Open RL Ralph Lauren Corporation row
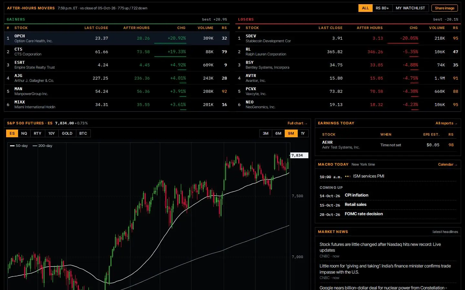 (x=348, y=52)
